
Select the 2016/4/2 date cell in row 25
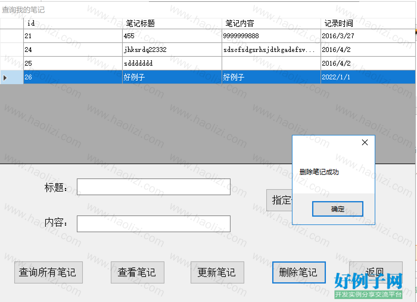point(368,63)
